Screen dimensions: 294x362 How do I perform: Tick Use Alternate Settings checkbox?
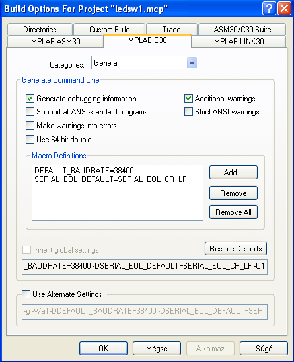[26, 294]
